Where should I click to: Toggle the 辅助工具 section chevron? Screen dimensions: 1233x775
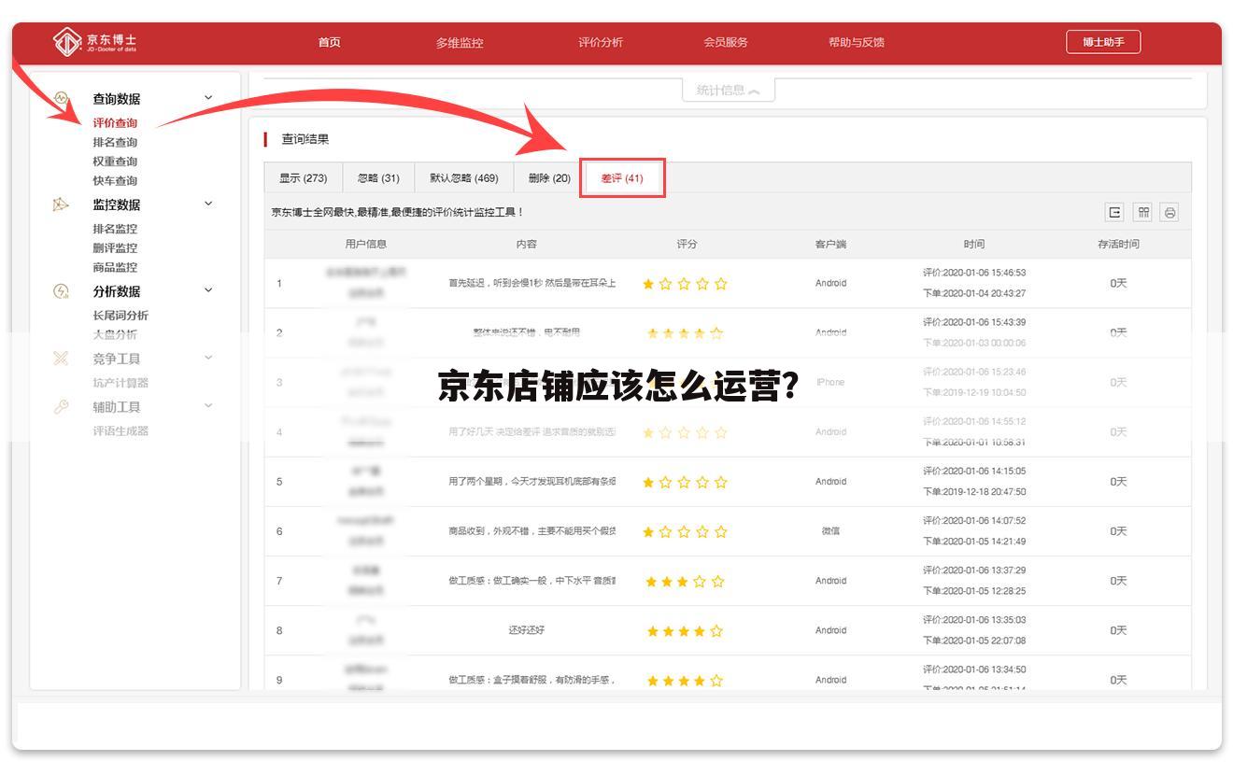(208, 406)
